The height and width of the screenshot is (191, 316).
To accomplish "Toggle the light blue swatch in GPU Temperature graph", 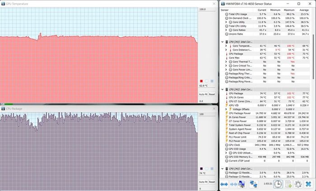I will (207, 81).
